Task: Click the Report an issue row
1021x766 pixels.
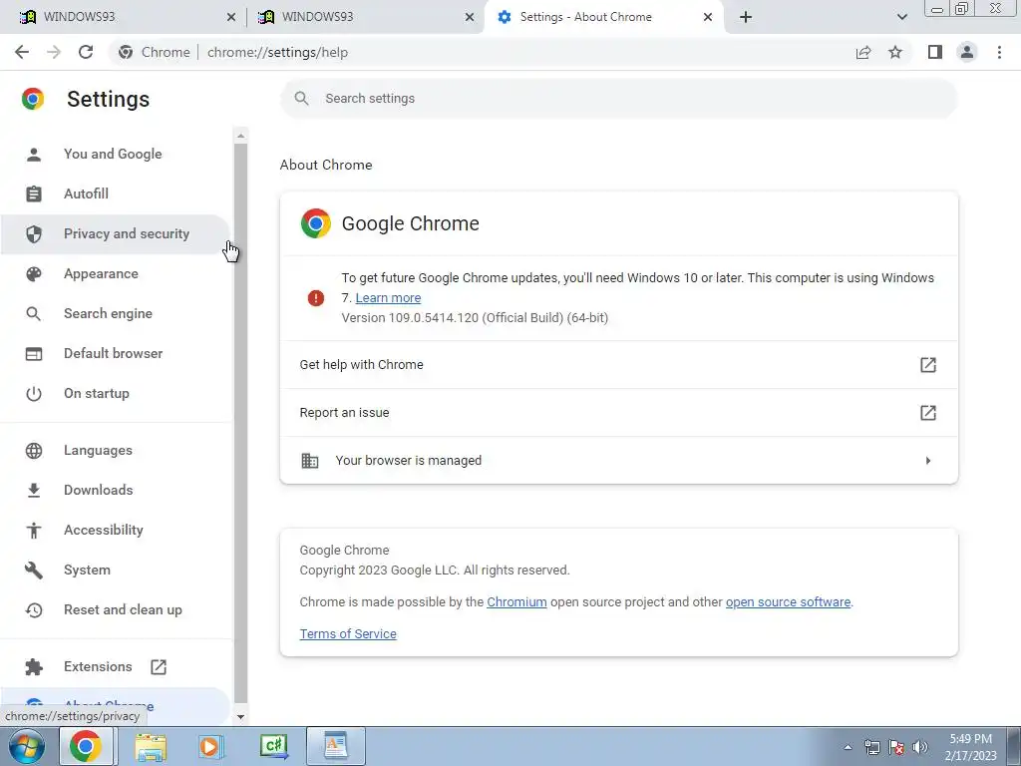Action: click(618, 412)
